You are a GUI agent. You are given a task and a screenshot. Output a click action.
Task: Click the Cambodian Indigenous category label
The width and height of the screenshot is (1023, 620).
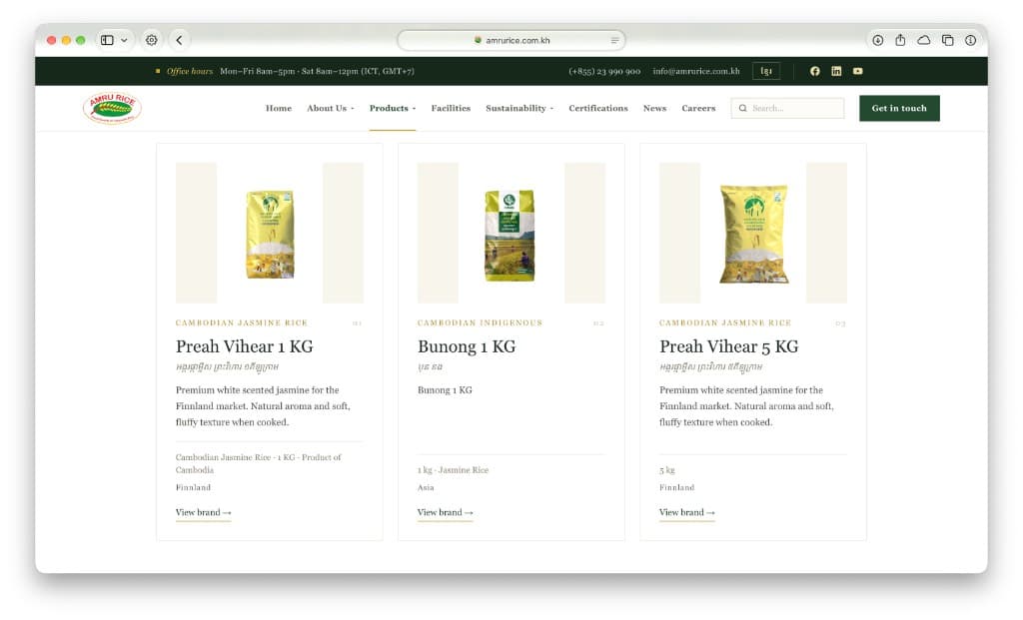tap(480, 322)
